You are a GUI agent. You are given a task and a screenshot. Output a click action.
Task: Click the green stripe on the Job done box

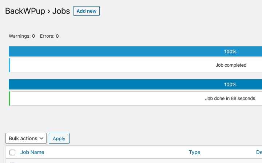click(x=9, y=99)
